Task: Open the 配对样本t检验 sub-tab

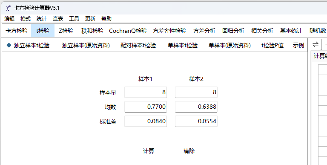Action: point(138,45)
